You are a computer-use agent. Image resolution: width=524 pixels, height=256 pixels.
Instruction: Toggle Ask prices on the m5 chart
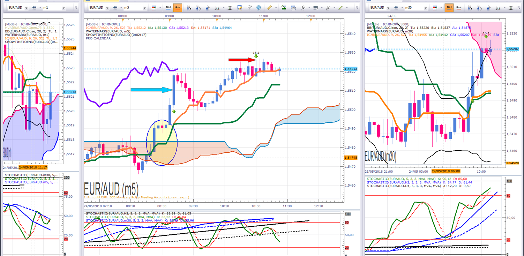point(178,7)
